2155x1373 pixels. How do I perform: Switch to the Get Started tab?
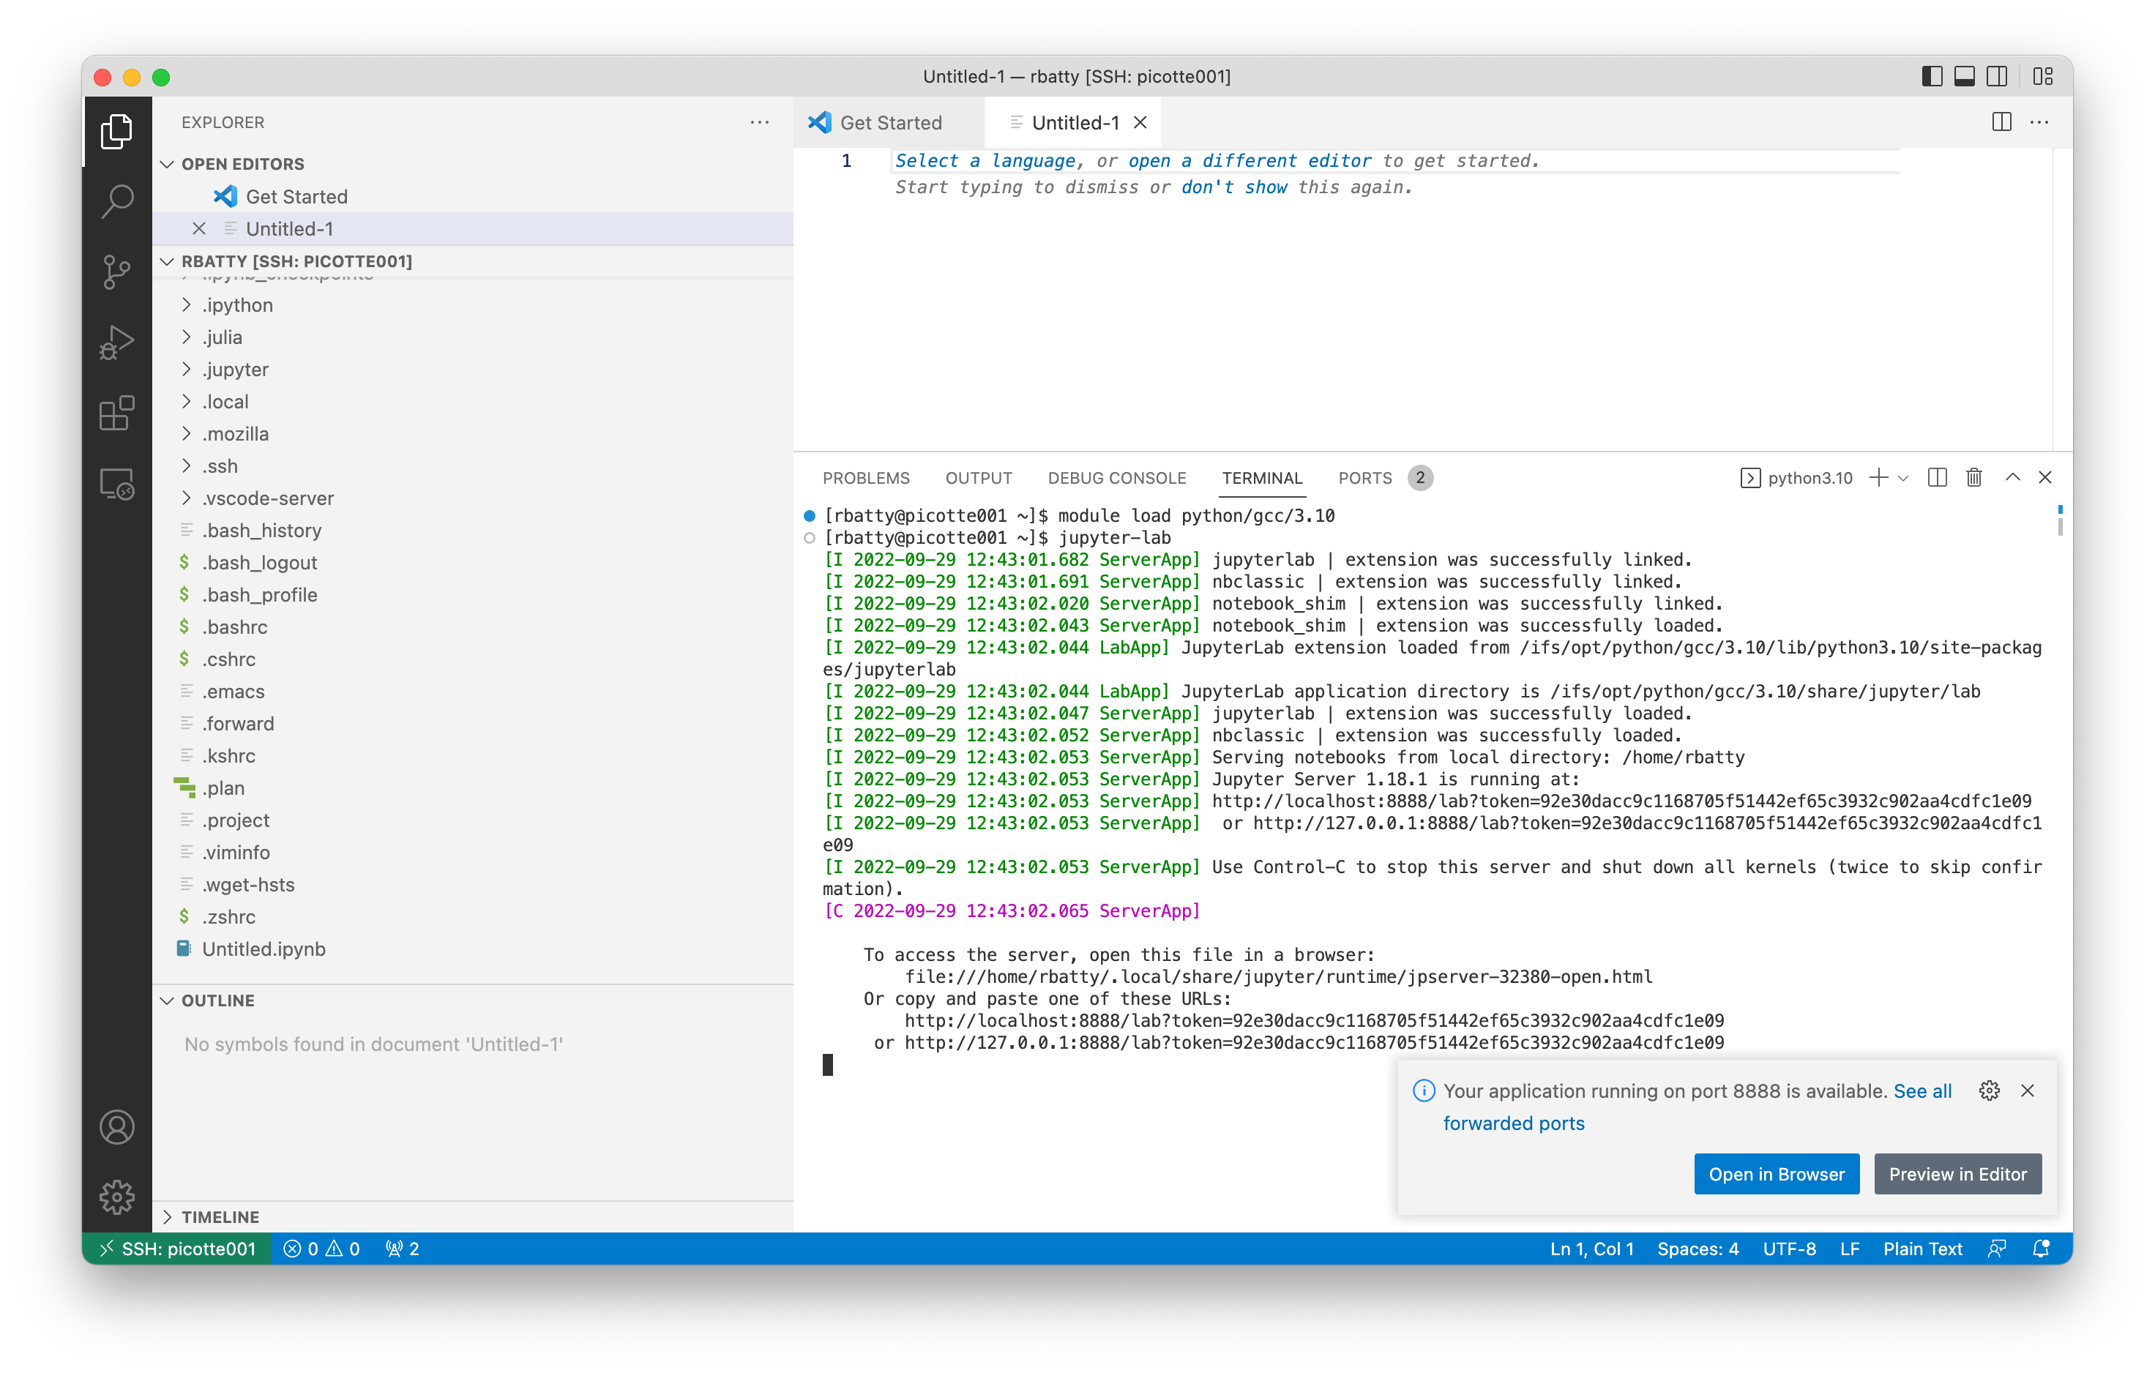point(889,123)
